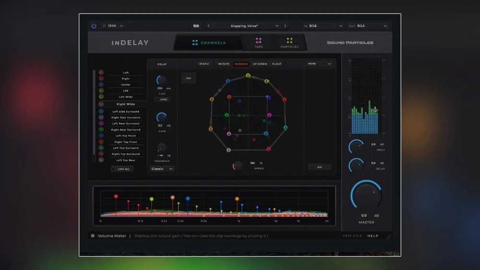The width and height of the screenshot is (480, 270).
Task: Click the LINK ALL button
Action: [x=122, y=169]
